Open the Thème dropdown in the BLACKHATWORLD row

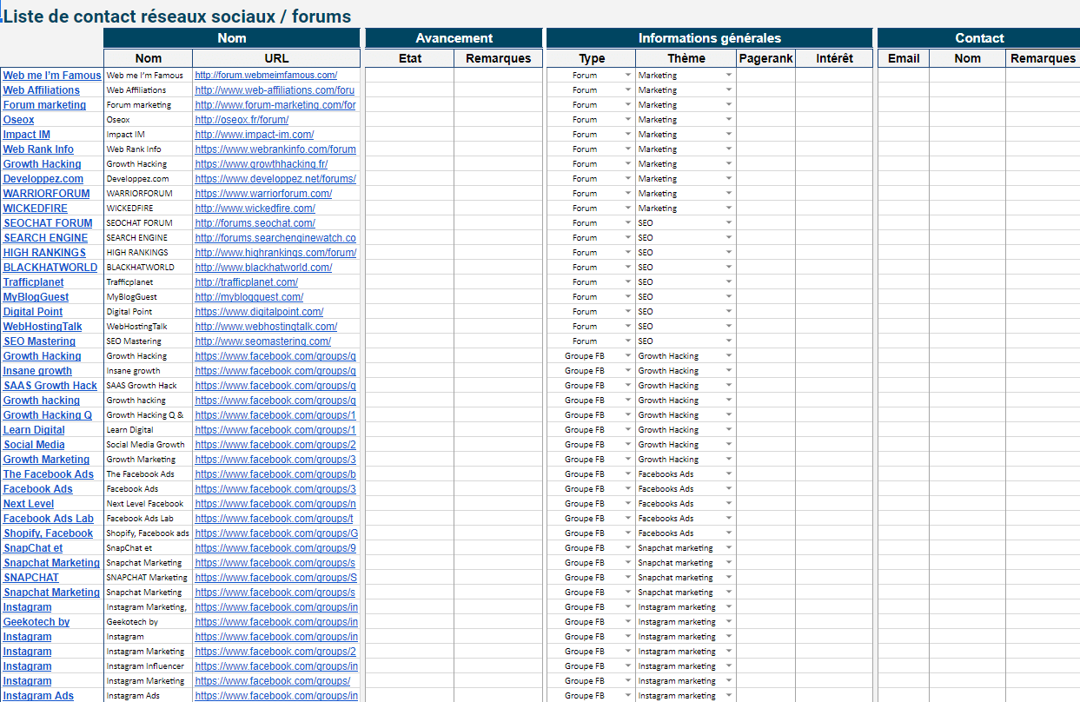pos(729,268)
